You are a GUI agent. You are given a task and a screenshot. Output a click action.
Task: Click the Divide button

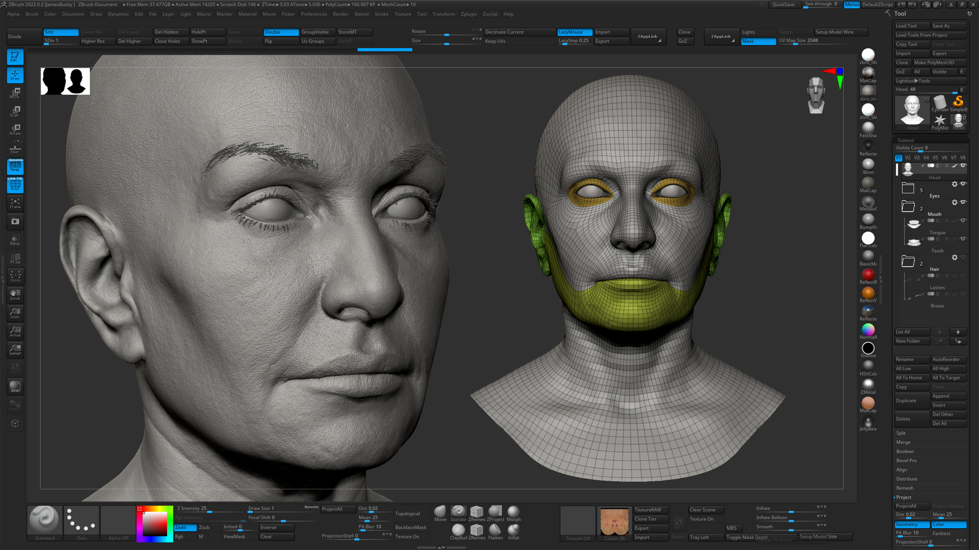point(15,36)
